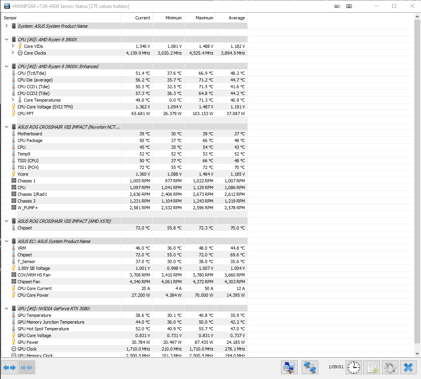Collapse the CPU [#0]: AMD Ryzen 9 3900X group
Screen dimensions: 421x379
tap(6, 39)
